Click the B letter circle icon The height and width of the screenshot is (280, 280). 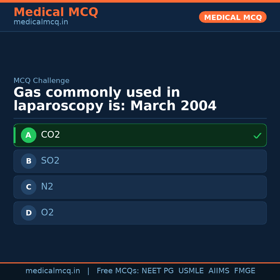29,161
